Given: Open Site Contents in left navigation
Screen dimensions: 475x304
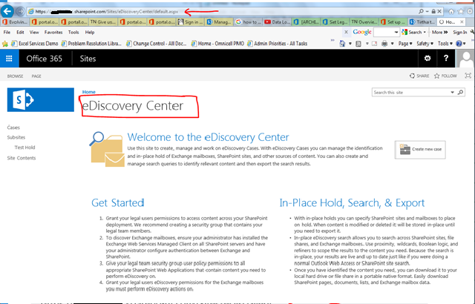Looking at the screenshot, I should 22,158.
